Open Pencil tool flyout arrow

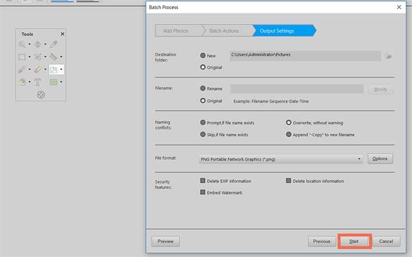point(45,69)
